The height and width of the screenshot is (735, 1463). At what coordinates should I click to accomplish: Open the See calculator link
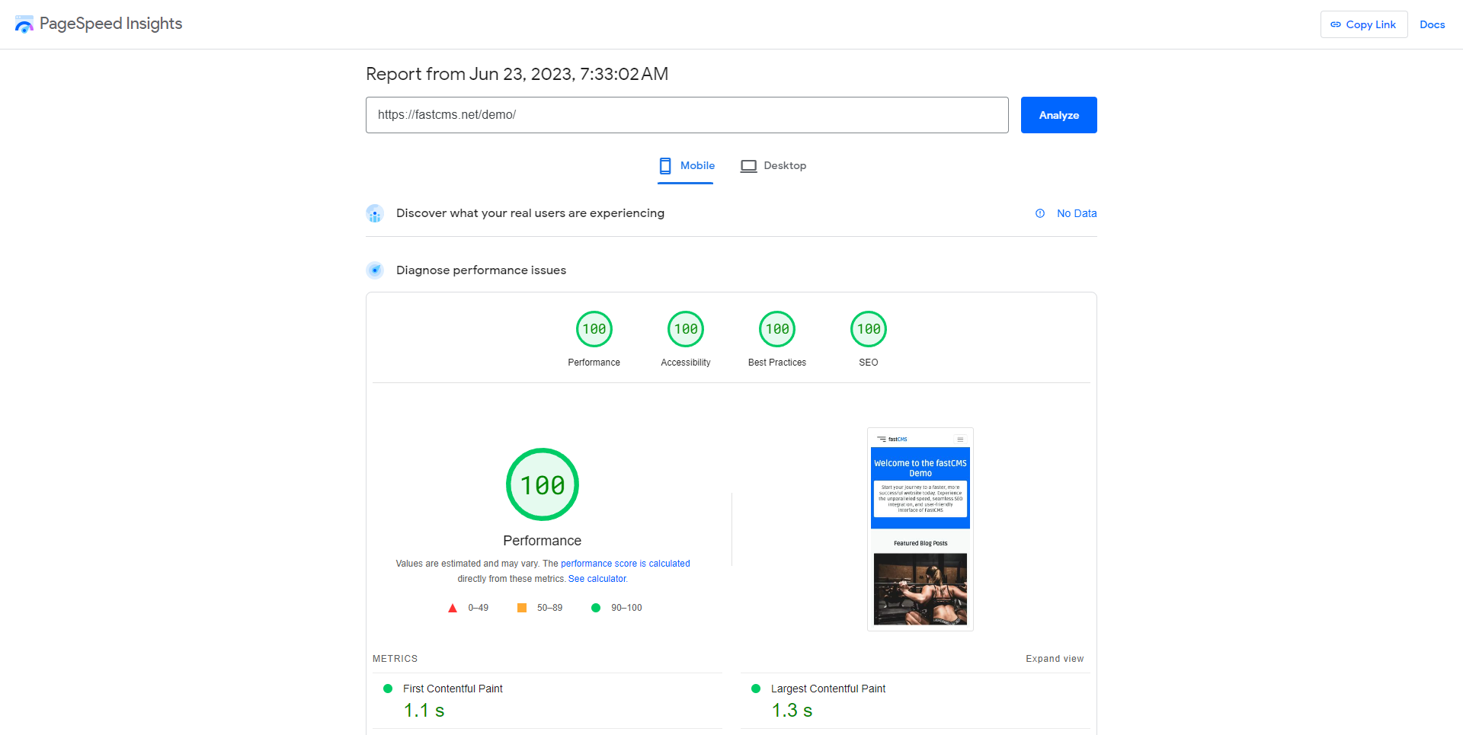(597, 579)
